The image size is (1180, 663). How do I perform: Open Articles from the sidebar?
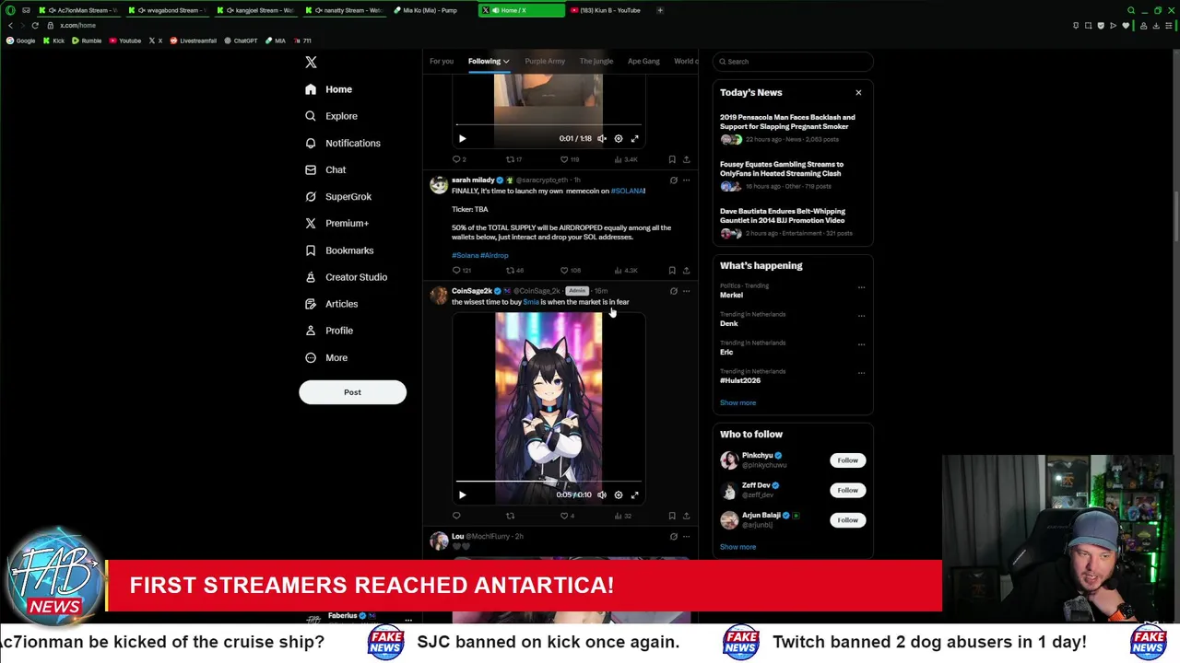(331, 304)
